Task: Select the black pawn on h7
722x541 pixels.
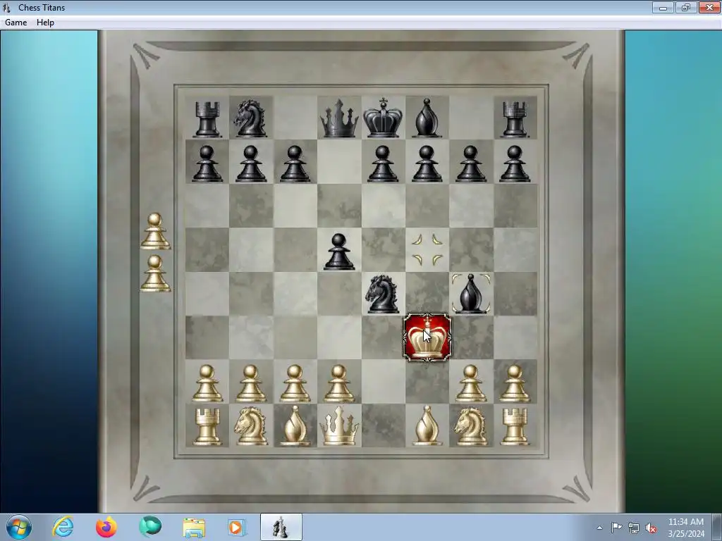Action: click(514, 163)
